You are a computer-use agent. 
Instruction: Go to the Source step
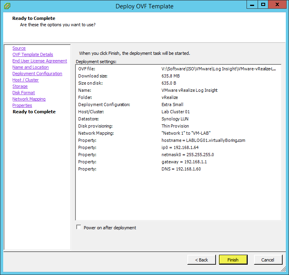19,48
